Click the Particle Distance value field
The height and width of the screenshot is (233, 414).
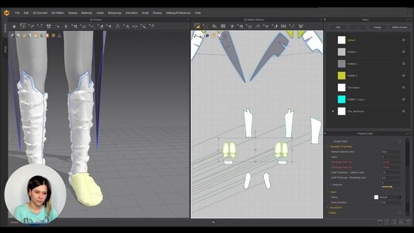(391, 152)
